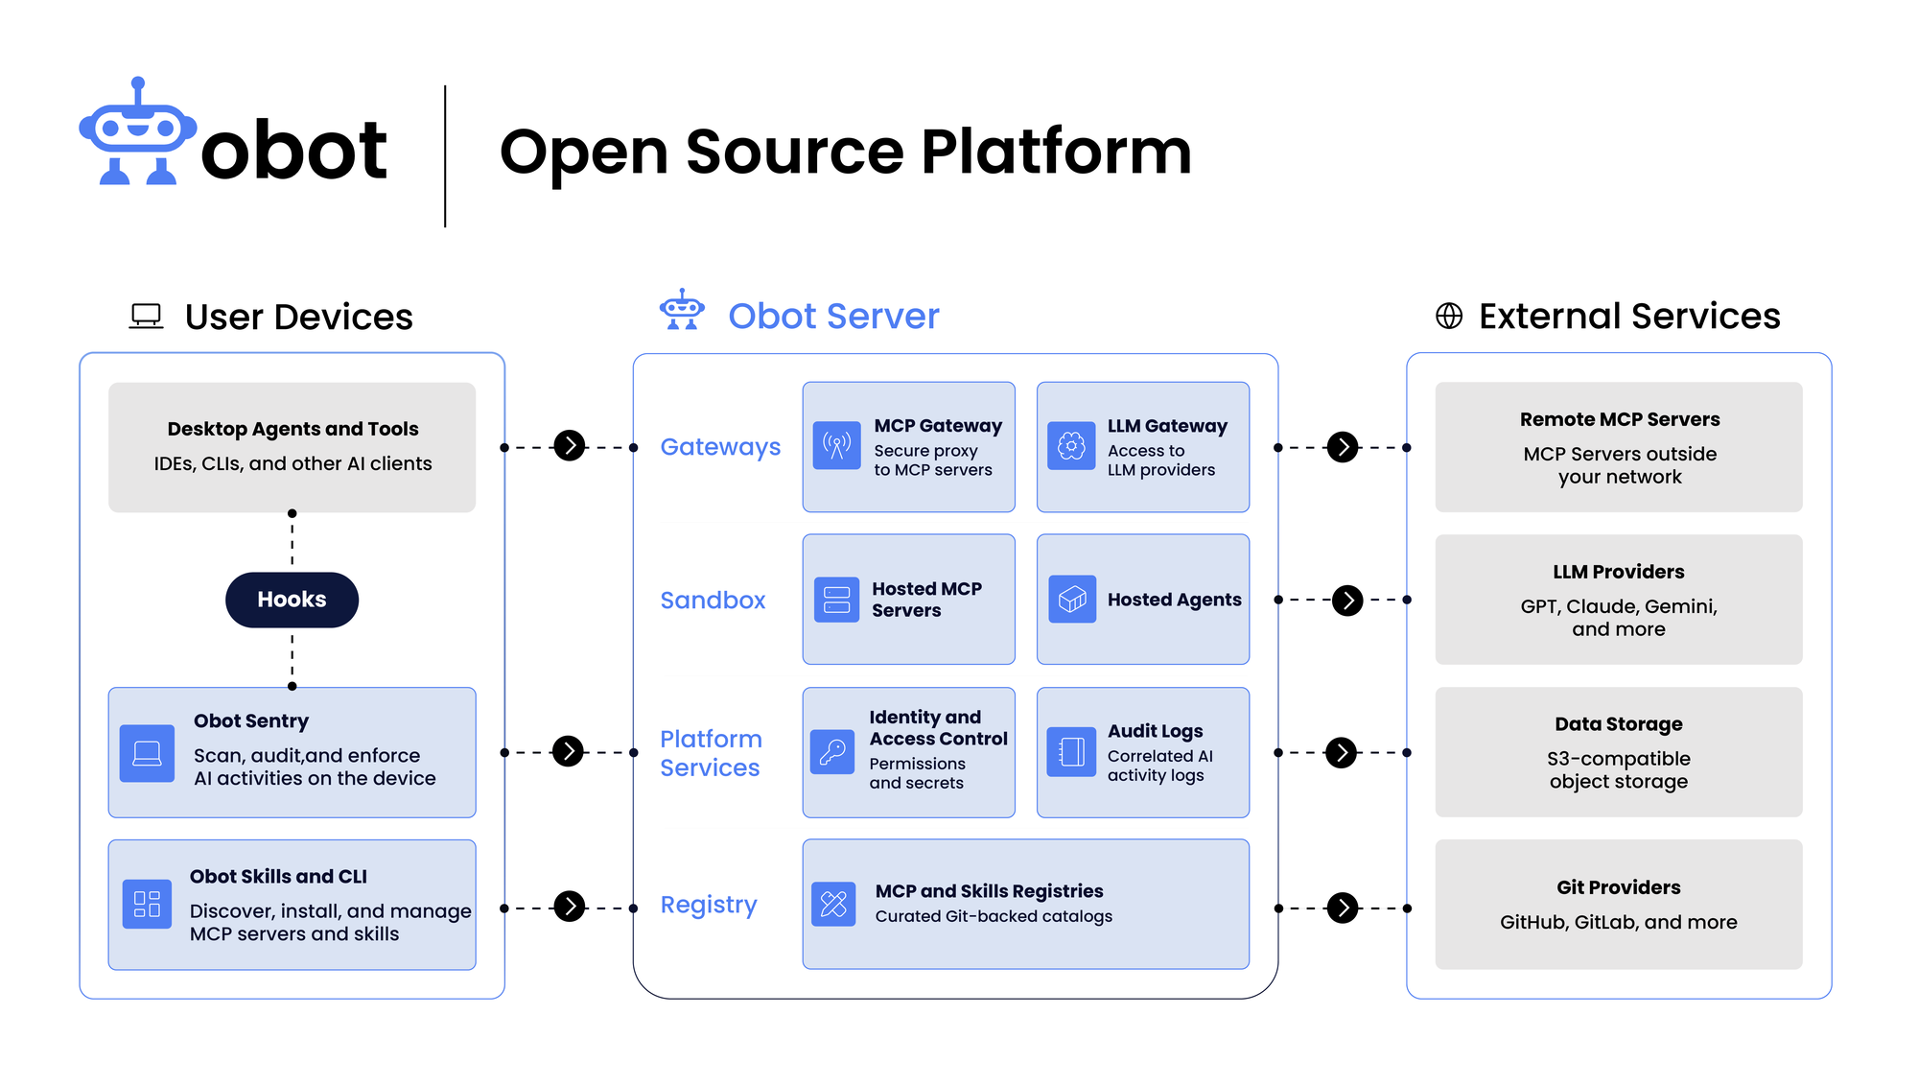Screen dimensions: 1918x1085
Task: Click the laptop icon beside User Devices
Action: [147, 317]
